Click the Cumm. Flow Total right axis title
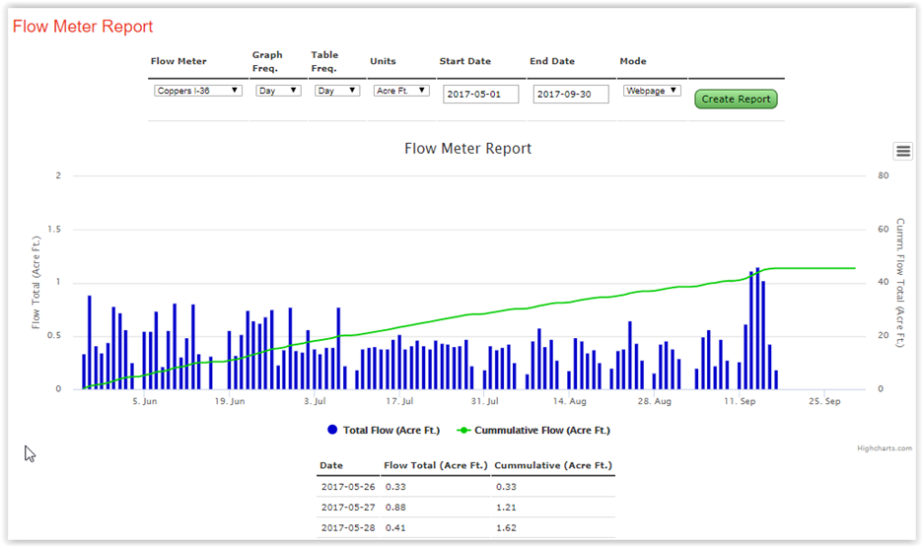Screen dimensions: 923x547 900,283
